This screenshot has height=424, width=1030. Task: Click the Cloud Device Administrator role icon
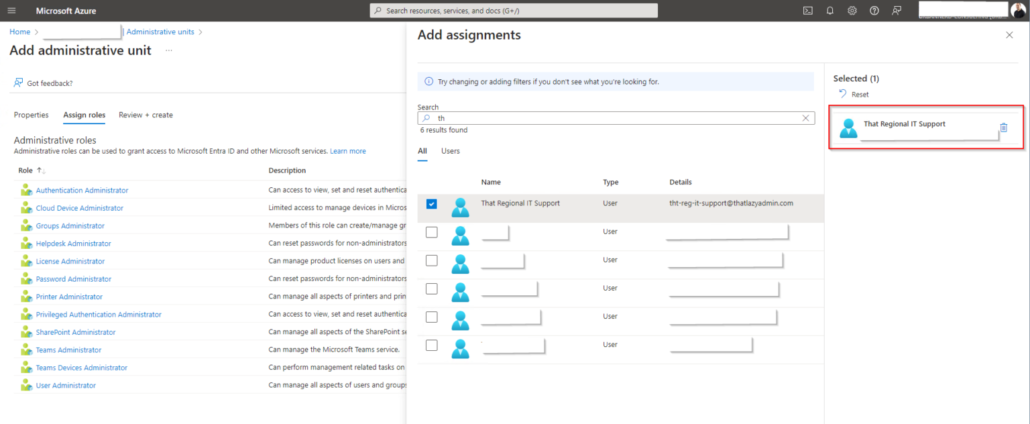[x=26, y=208]
